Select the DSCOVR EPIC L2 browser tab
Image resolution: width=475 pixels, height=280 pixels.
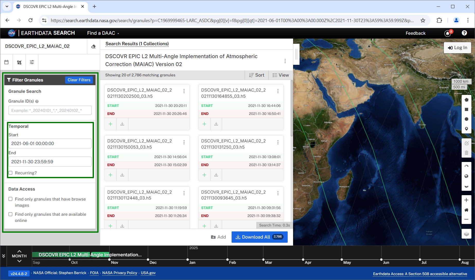click(x=50, y=7)
